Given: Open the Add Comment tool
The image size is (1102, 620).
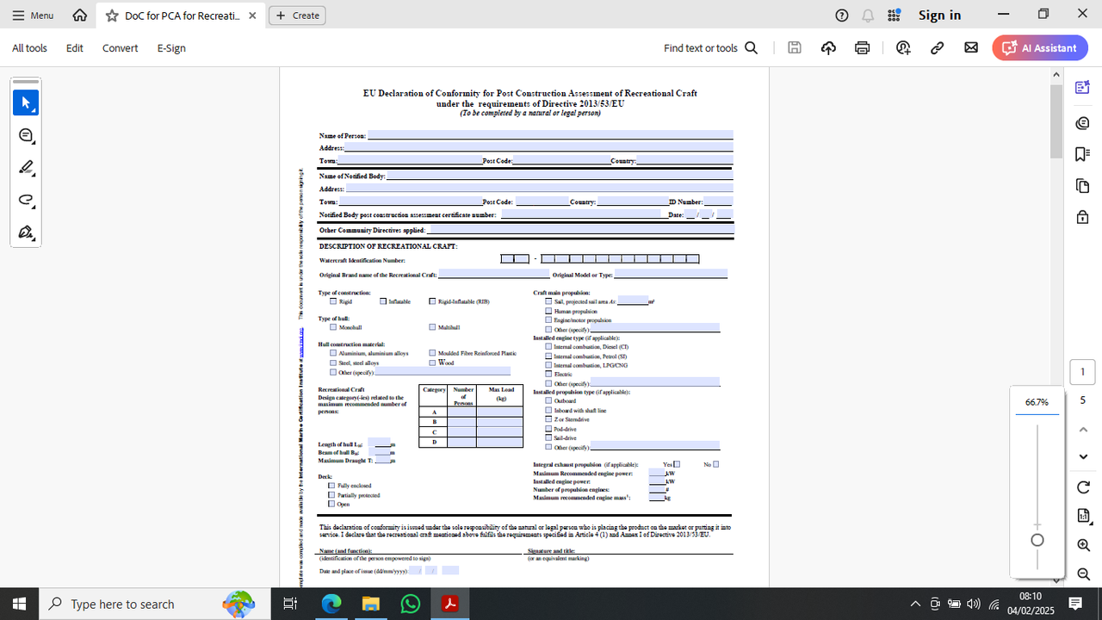Looking at the screenshot, I should (26, 134).
